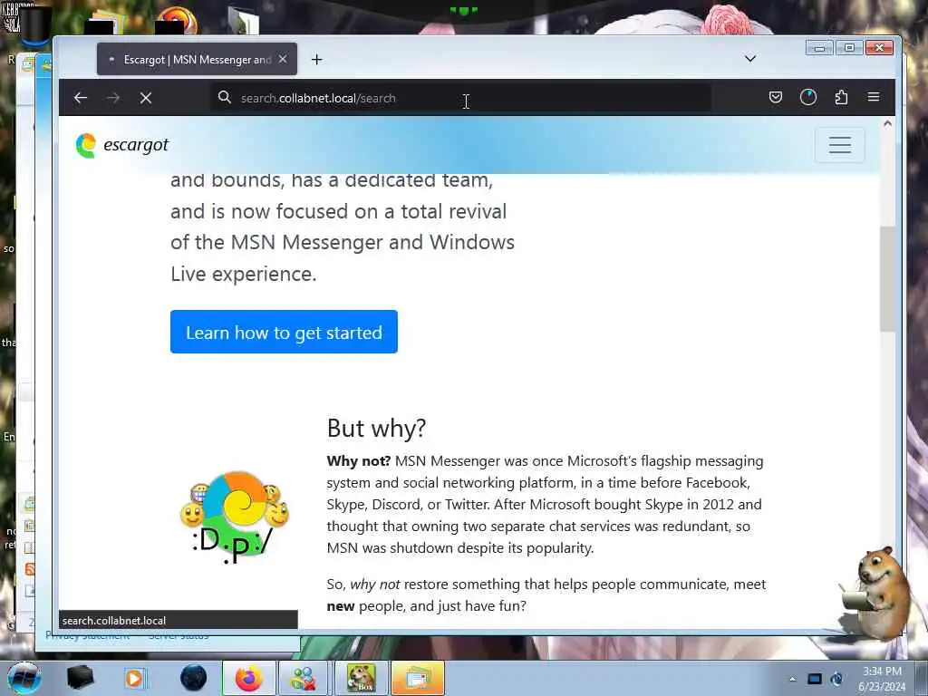Click the address bar URL field

pos(461,98)
